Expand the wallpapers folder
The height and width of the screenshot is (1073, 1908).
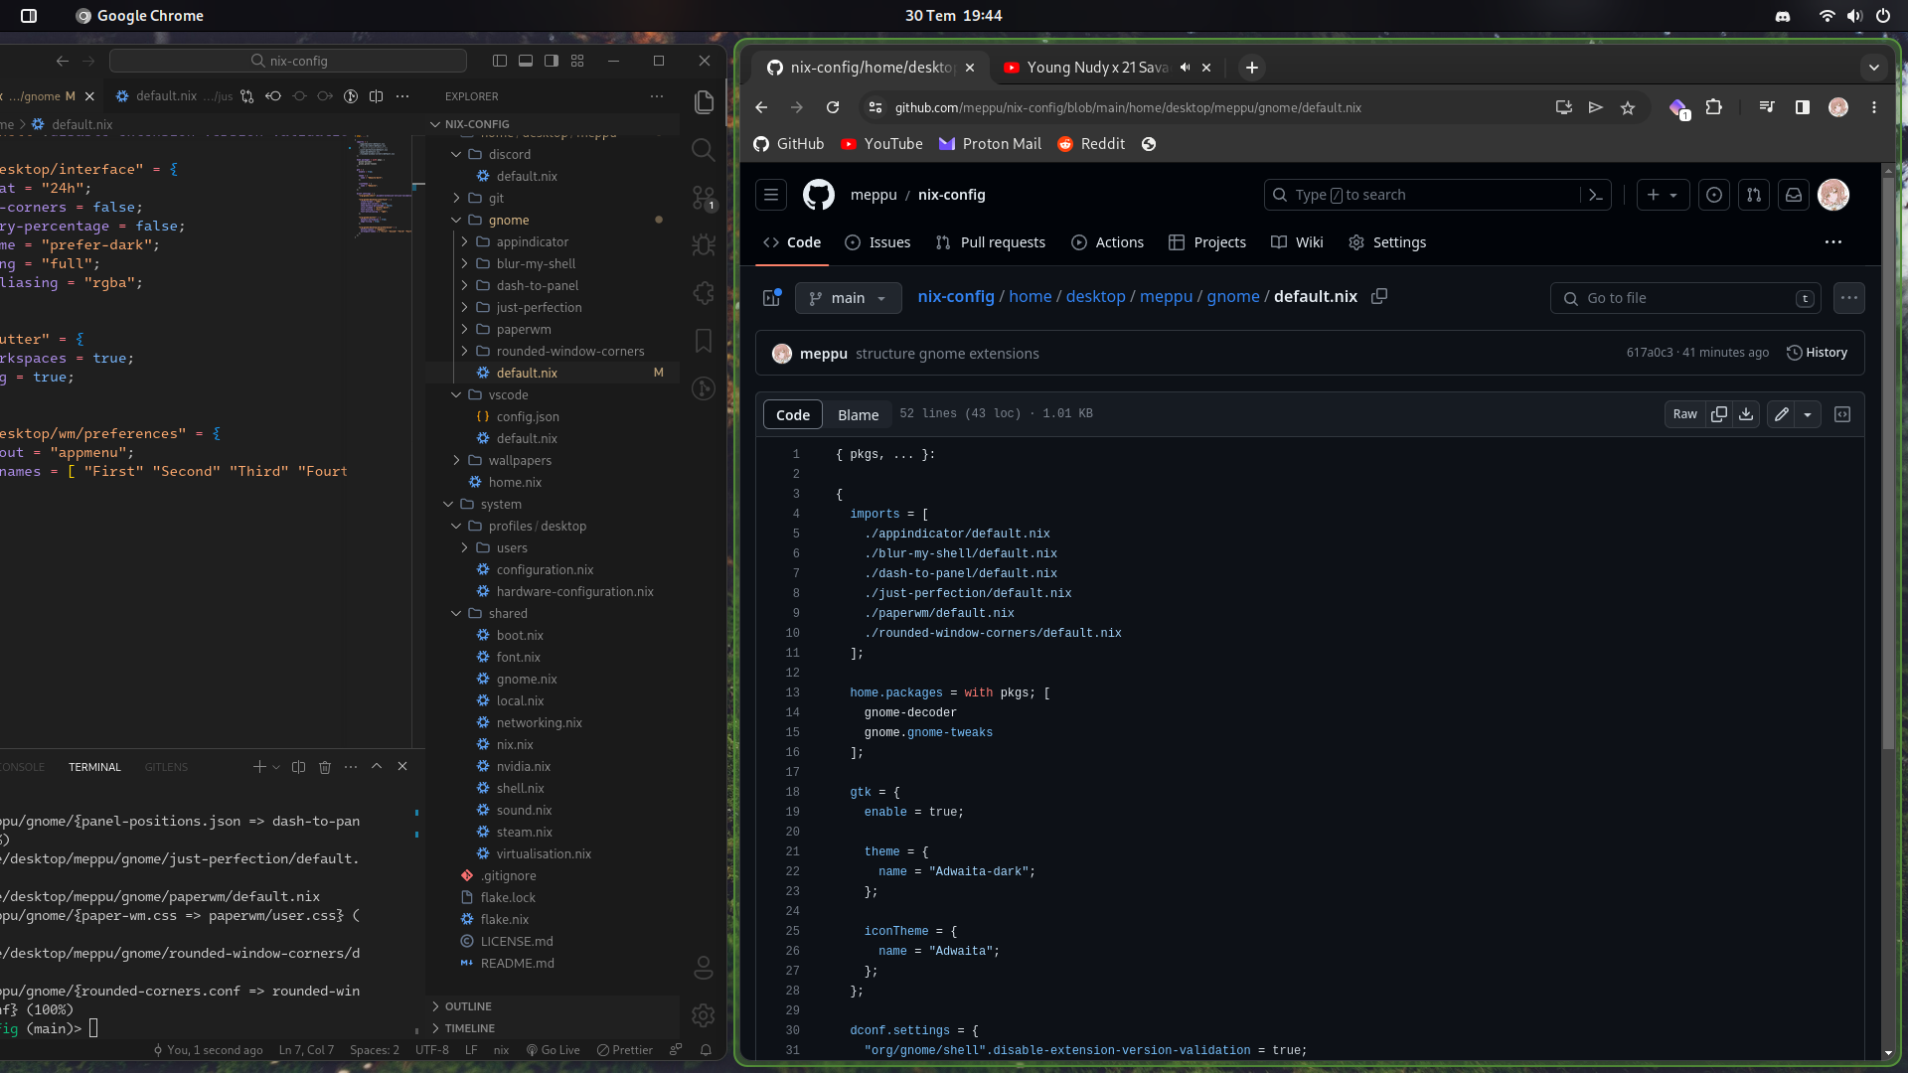point(520,460)
